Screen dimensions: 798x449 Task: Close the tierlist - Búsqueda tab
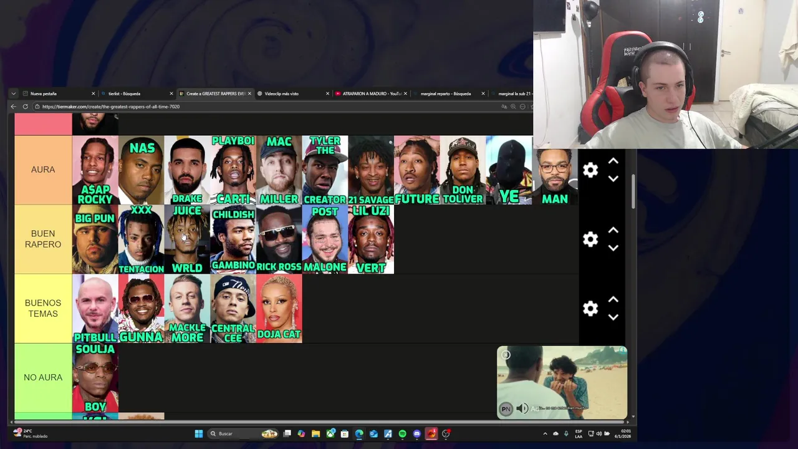point(171,94)
